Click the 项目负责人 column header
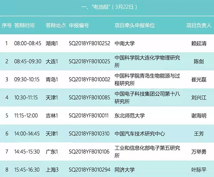The height and width of the screenshot is (177, 214). pos(199,26)
